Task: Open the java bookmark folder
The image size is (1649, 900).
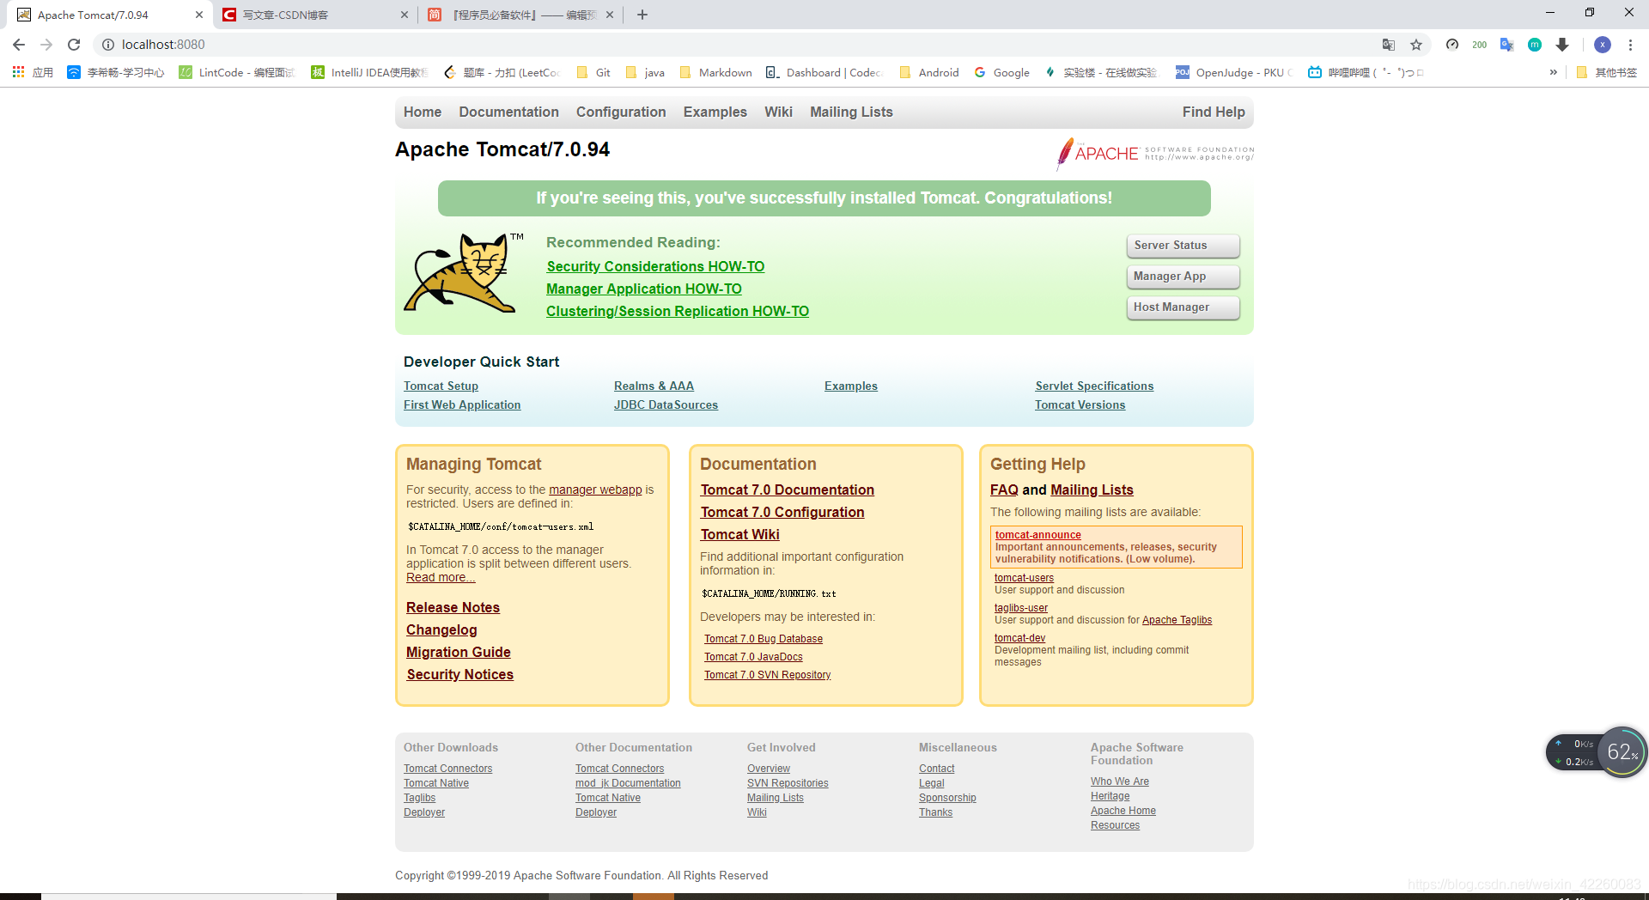Action: [645, 72]
